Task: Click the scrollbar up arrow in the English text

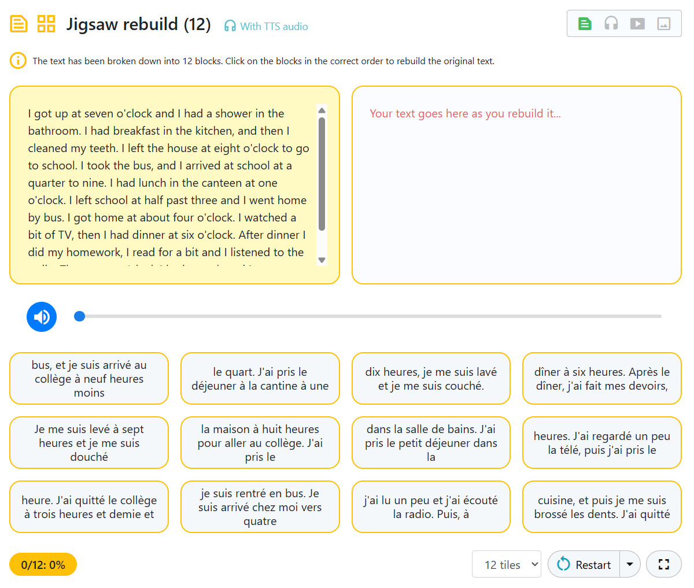Action: pos(322,110)
